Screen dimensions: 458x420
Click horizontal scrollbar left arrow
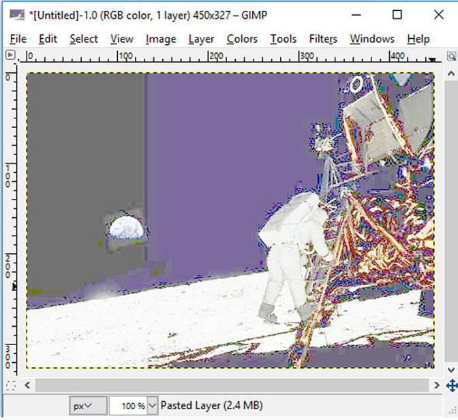pos(28,385)
